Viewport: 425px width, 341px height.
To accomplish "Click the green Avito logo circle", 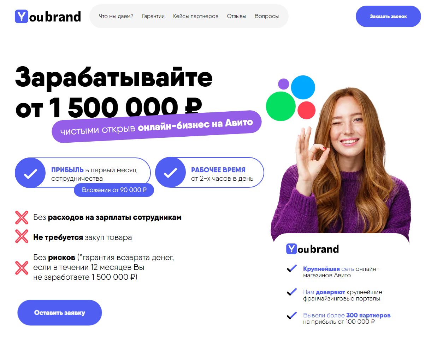I will point(281,106).
